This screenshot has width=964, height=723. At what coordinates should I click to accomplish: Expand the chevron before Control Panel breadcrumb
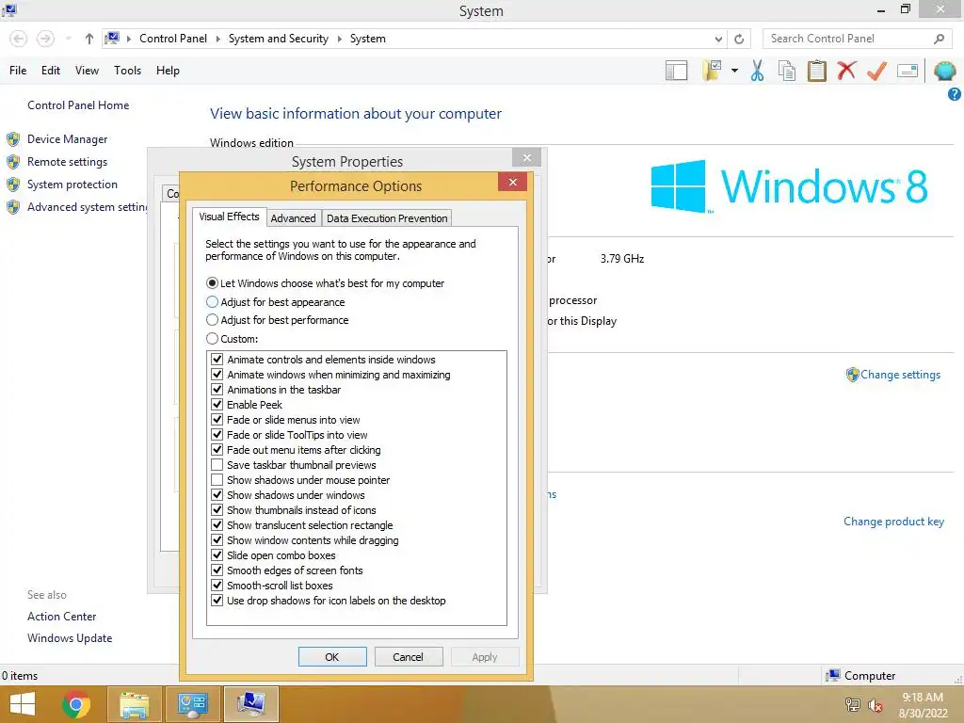pyautogui.click(x=129, y=39)
